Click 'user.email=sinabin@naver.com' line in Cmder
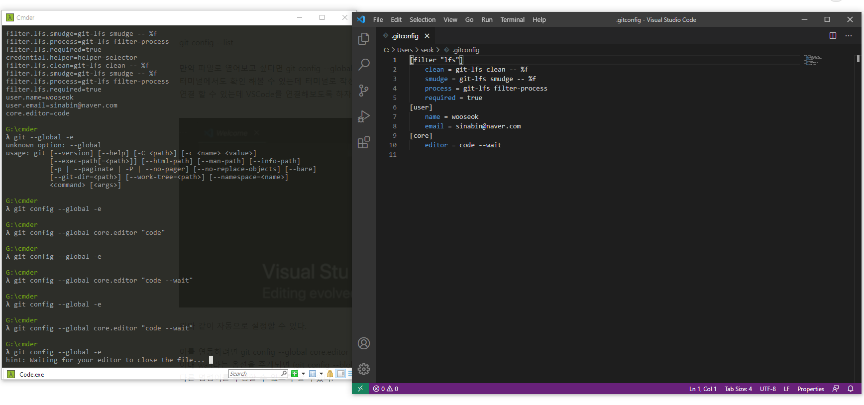 [62, 105]
